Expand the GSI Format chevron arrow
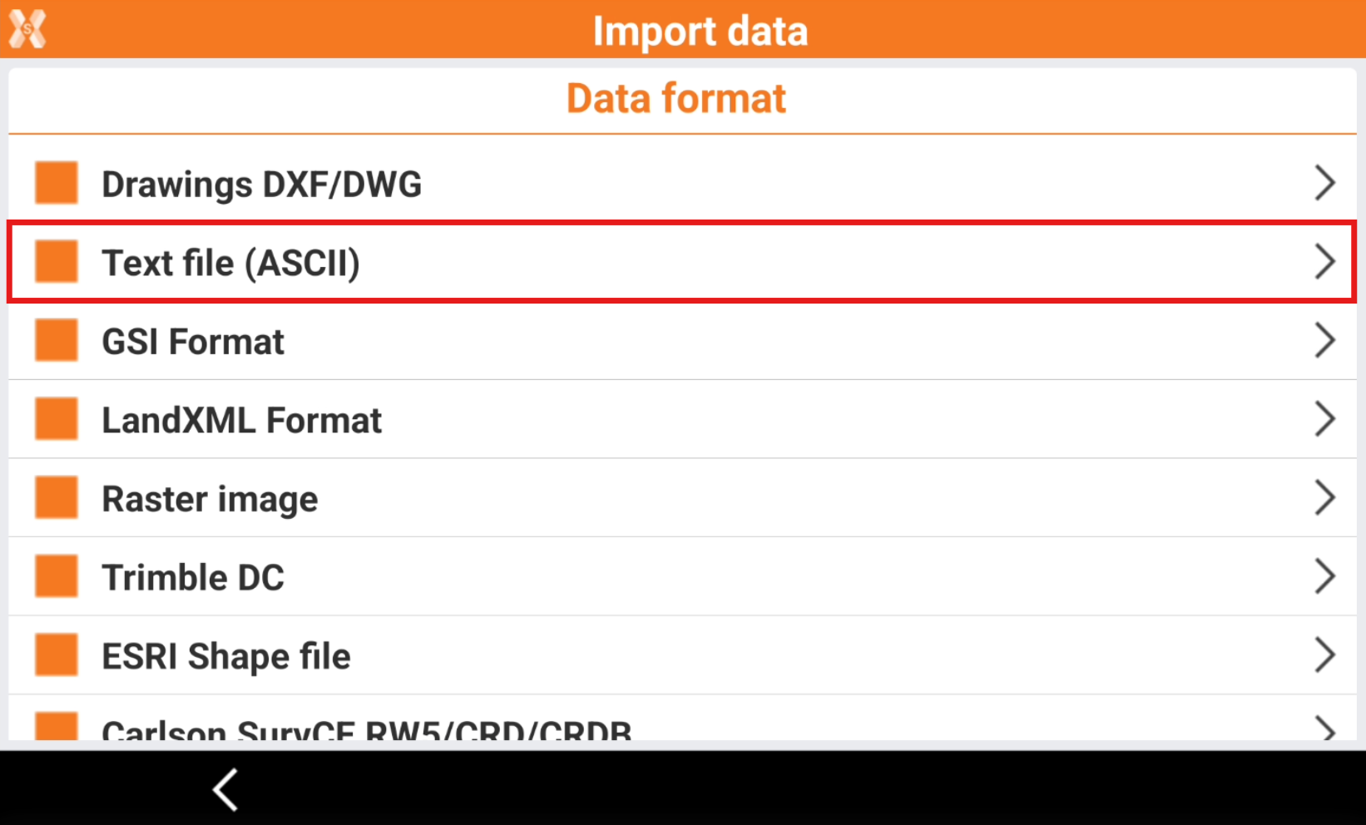The image size is (1366, 825). click(x=1324, y=340)
